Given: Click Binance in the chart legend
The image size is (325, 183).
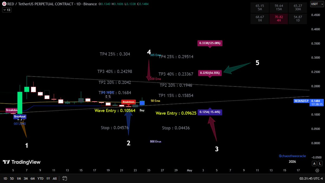Looking at the screenshot, I should (x=90, y=4).
